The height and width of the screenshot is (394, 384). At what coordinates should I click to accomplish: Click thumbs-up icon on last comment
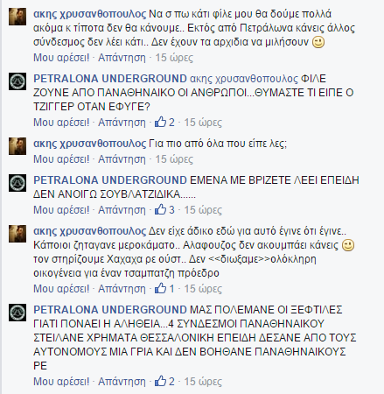160,381
